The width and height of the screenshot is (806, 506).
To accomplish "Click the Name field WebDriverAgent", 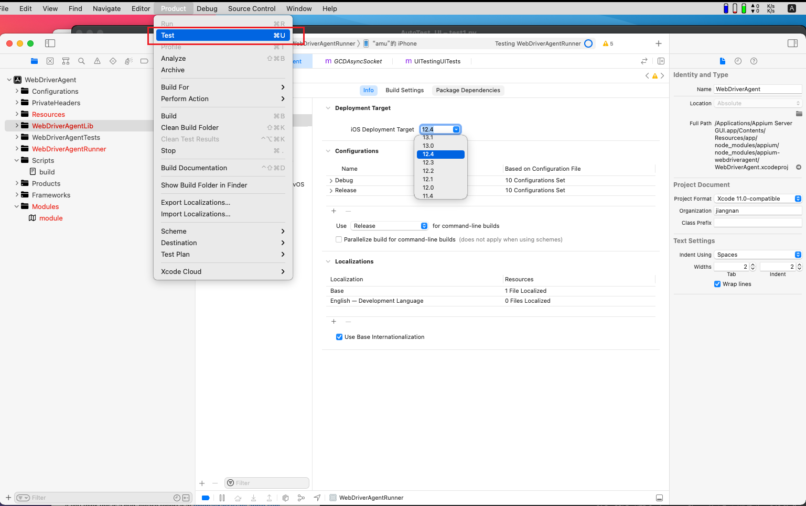I will tap(758, 89).
